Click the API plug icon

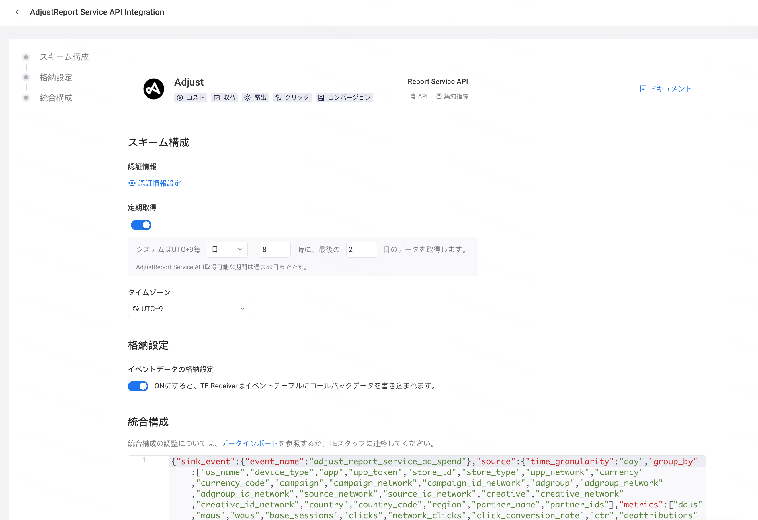point(413,96)
